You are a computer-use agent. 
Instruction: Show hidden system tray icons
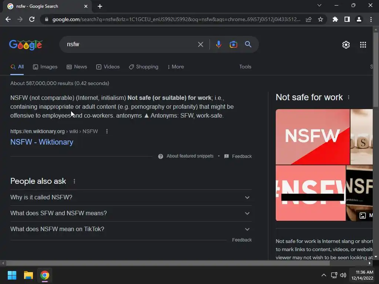pyautogui.click(x=323, y=275)
